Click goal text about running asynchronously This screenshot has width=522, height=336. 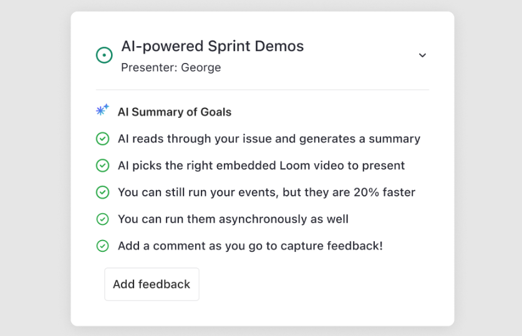(233, 219)
